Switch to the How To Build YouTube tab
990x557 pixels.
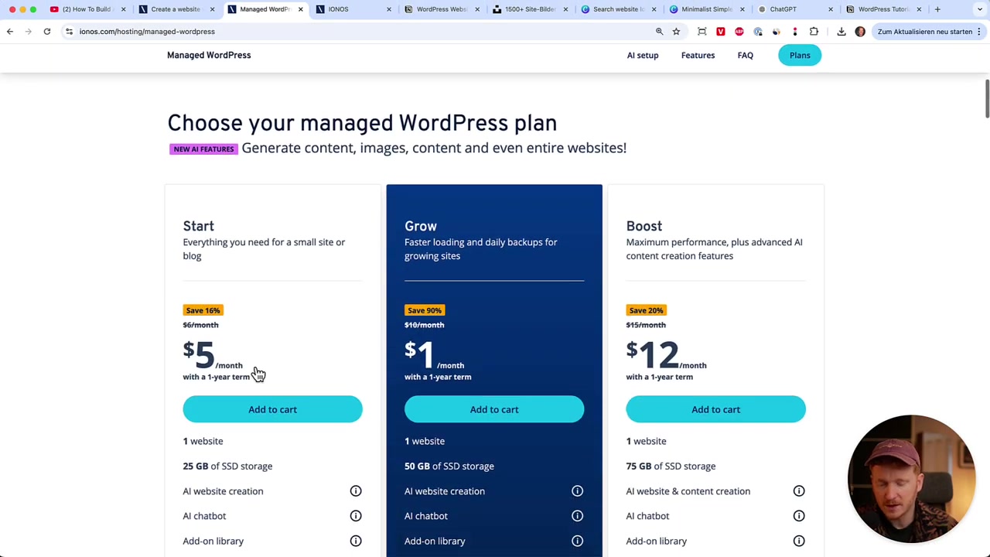point(87,9)
